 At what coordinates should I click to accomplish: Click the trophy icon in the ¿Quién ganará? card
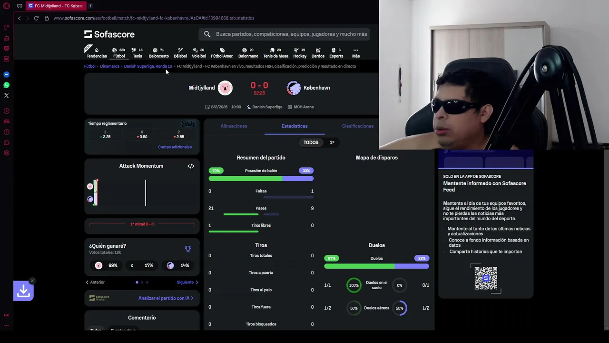(188, 249)
